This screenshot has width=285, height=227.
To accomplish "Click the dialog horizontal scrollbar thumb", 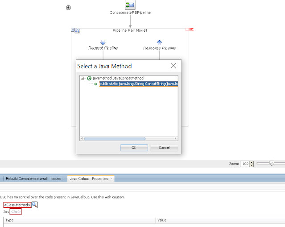I will 115,139.
